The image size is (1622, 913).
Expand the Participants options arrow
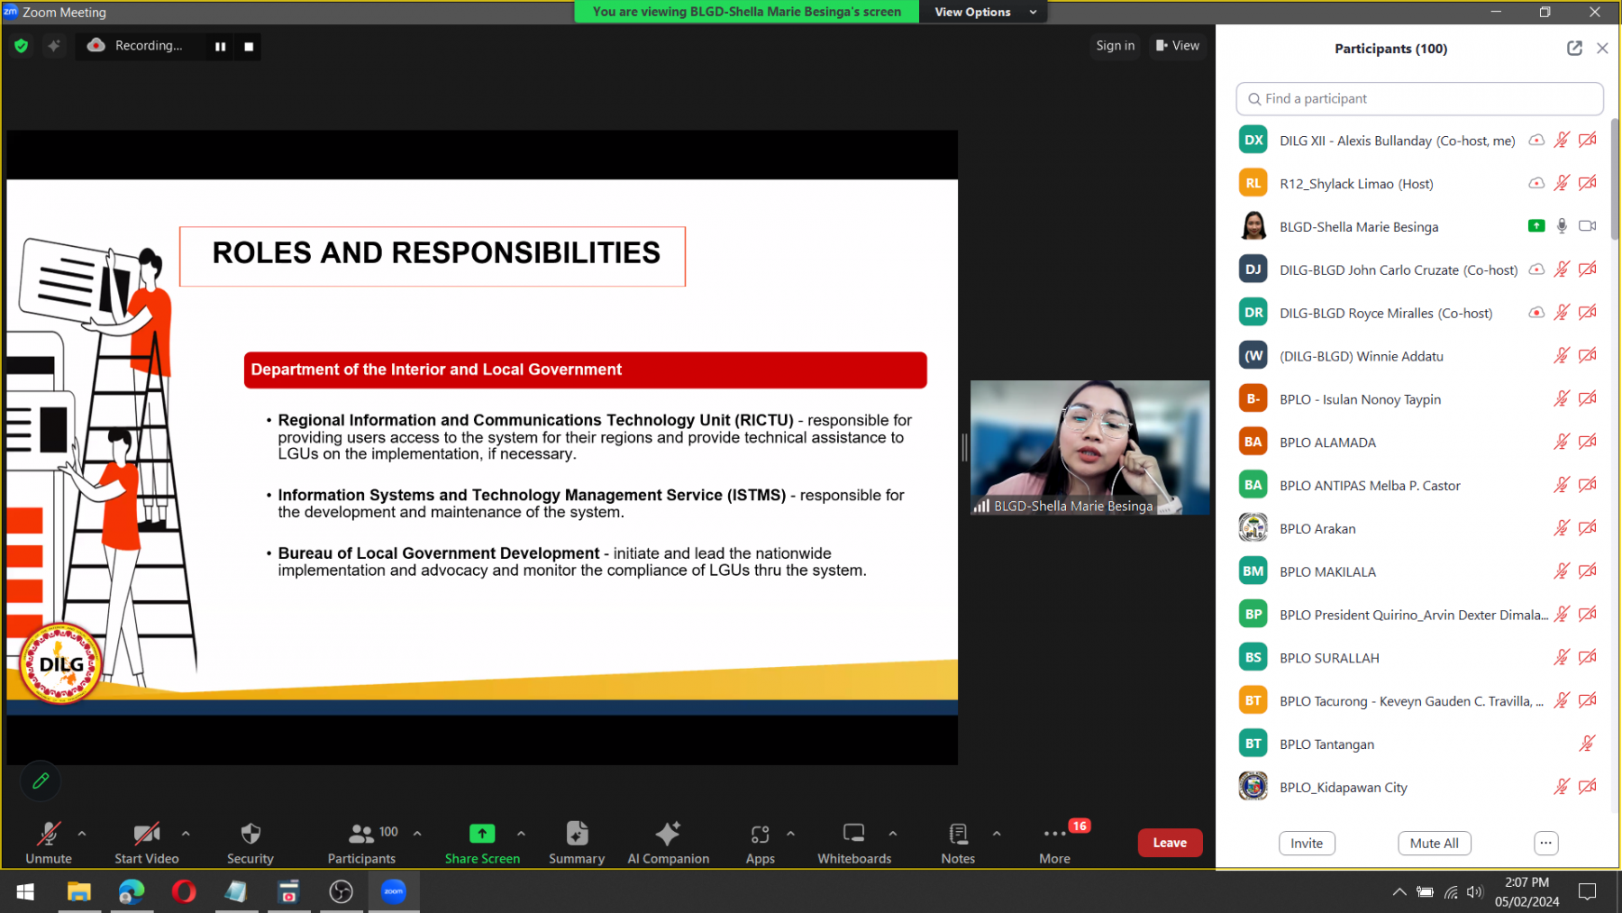417,834
